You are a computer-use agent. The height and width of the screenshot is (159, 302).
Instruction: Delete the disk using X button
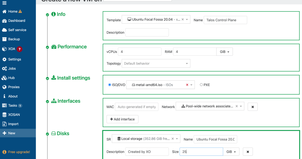tap(248, 152)
